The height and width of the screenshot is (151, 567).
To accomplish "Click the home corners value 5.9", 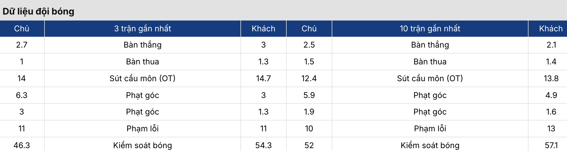I will click(309, 95).
